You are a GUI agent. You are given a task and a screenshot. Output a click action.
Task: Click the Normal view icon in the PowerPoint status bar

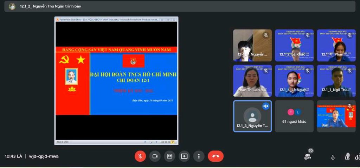pyautogui.click(x=162, y=142)
